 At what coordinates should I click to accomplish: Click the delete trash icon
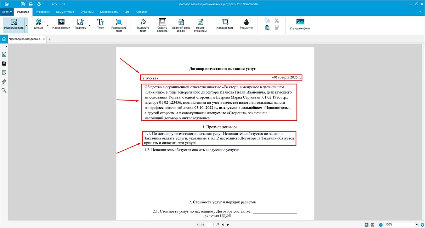pyautogui.click(x=277, y=28)
